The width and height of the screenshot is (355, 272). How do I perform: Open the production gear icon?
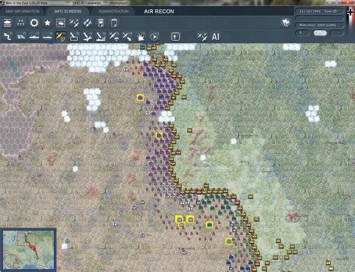[34, 23]
